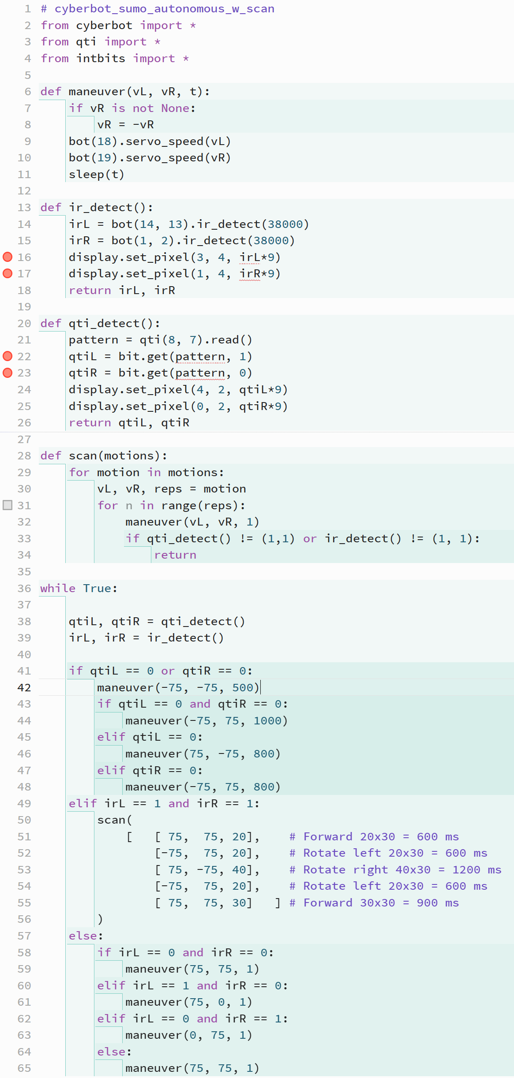This screenshot has width=514, height=1078.
Task: Remove the red breakpoint at line 17
Action: tap(8, 273)
